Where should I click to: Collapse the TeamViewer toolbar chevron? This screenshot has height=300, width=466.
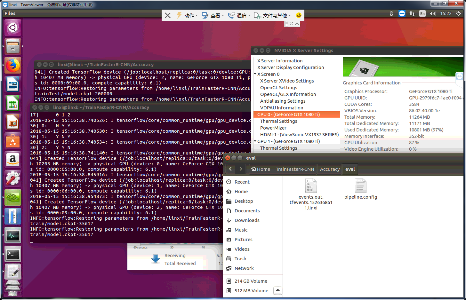297,24
